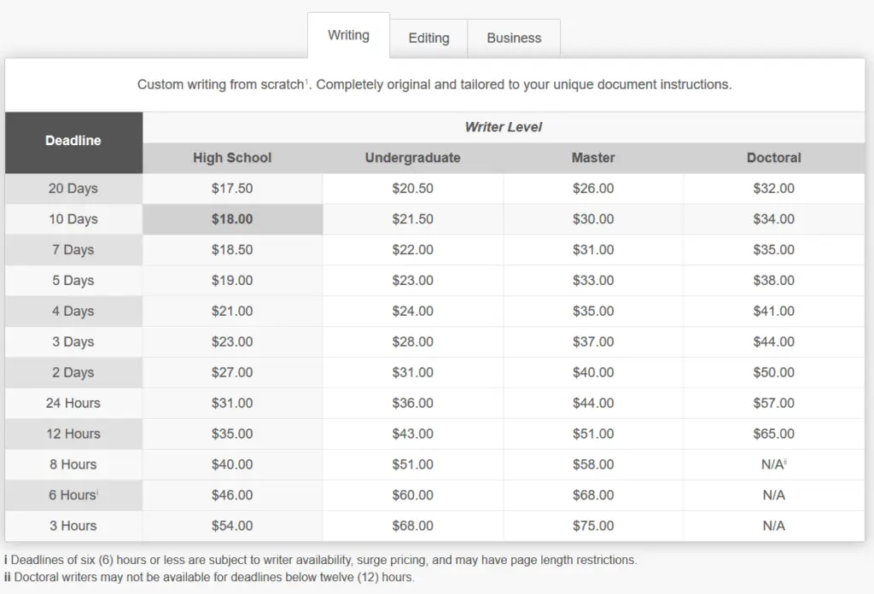
Task: Click the Doctoral column header
Action: point(773,158)
